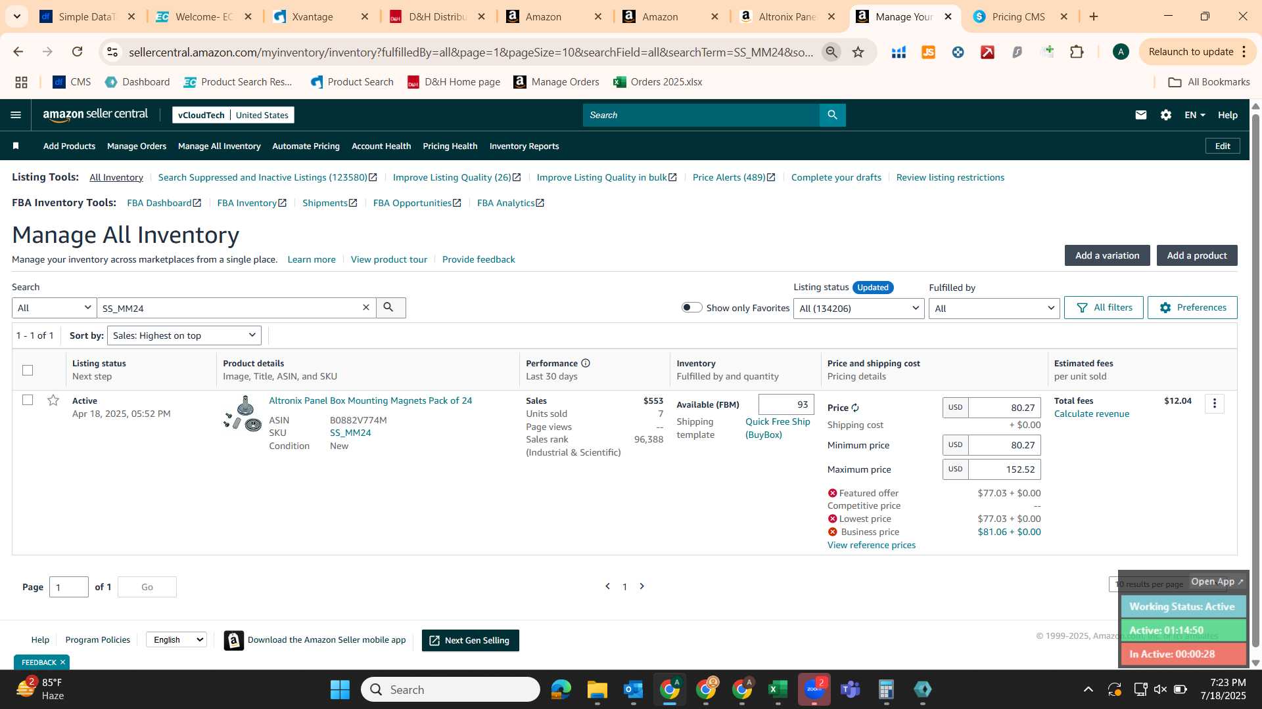Screen dimensions: 1262x709
Task: Expand the search field All dropdown
Action: coord(55,308)
